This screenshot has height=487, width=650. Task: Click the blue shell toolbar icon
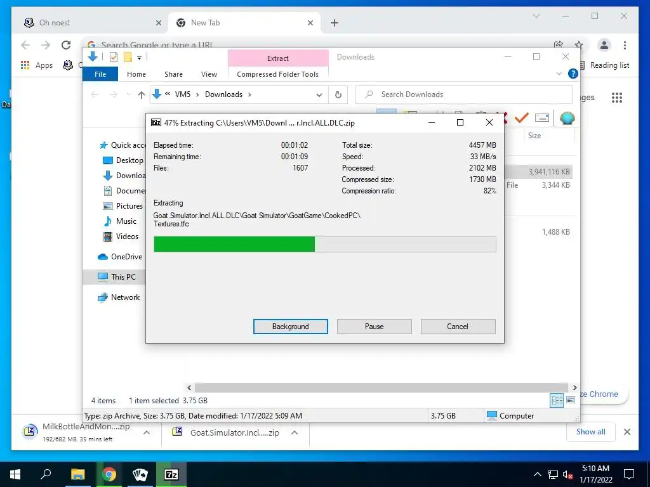click(567, 118)
